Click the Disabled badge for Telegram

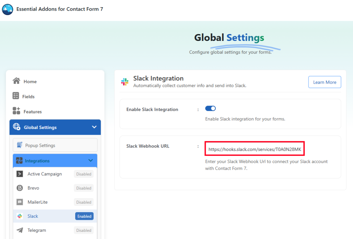84,230
